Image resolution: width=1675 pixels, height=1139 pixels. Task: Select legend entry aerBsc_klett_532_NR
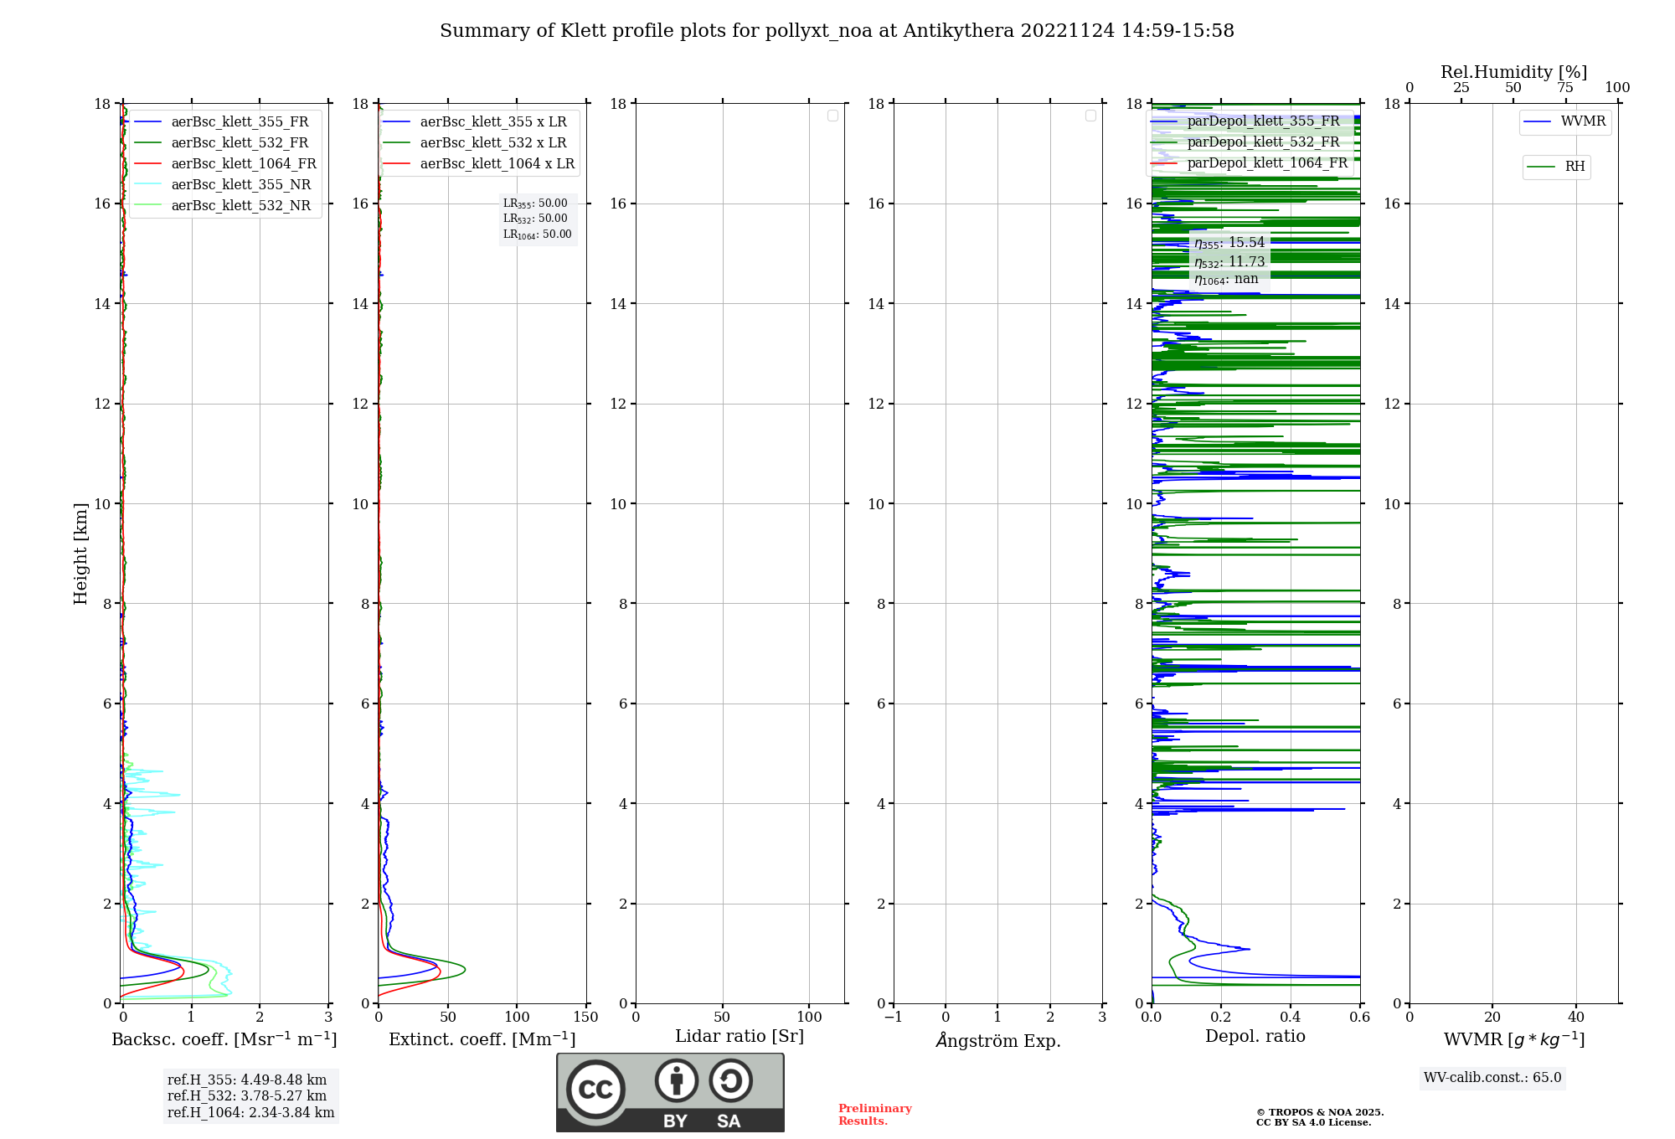tap(224, 205)
